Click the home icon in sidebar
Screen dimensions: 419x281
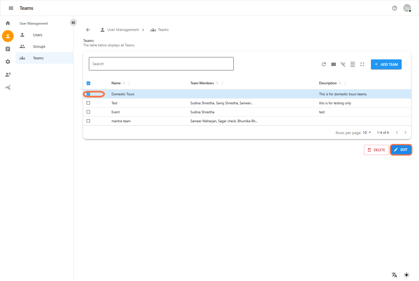tap(8, 23)
